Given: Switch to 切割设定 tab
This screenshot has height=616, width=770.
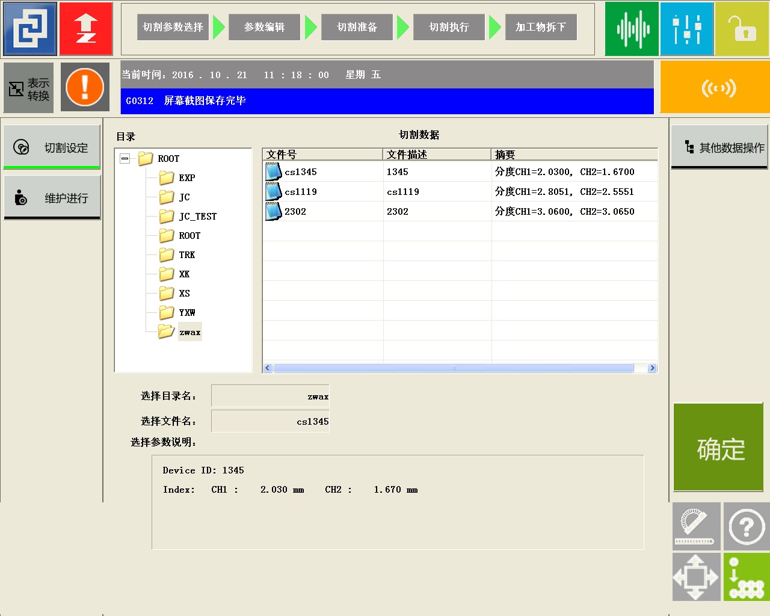Looking at the screenshot, I should pos(52,147).
